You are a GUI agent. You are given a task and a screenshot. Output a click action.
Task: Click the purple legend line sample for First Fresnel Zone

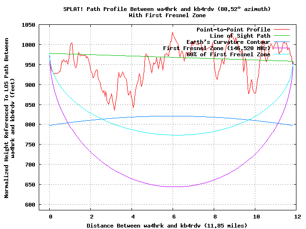[282, 48]
